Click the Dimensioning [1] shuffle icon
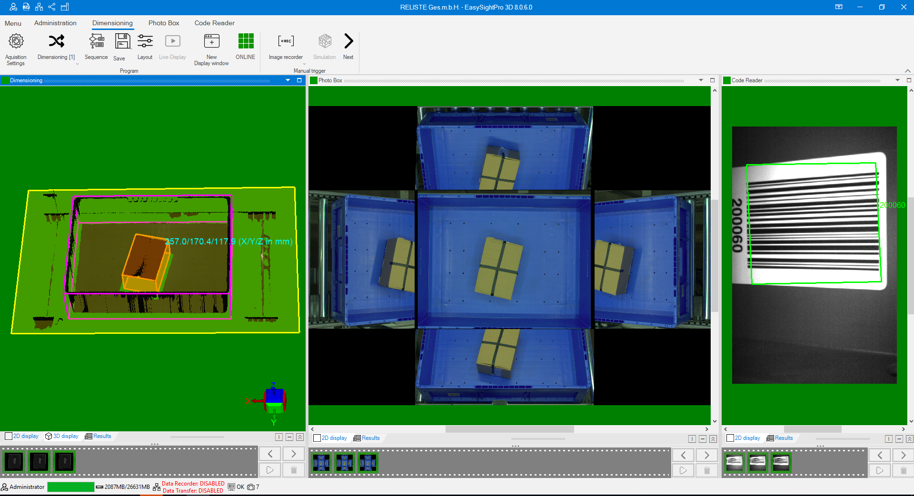 click(56, 42)
